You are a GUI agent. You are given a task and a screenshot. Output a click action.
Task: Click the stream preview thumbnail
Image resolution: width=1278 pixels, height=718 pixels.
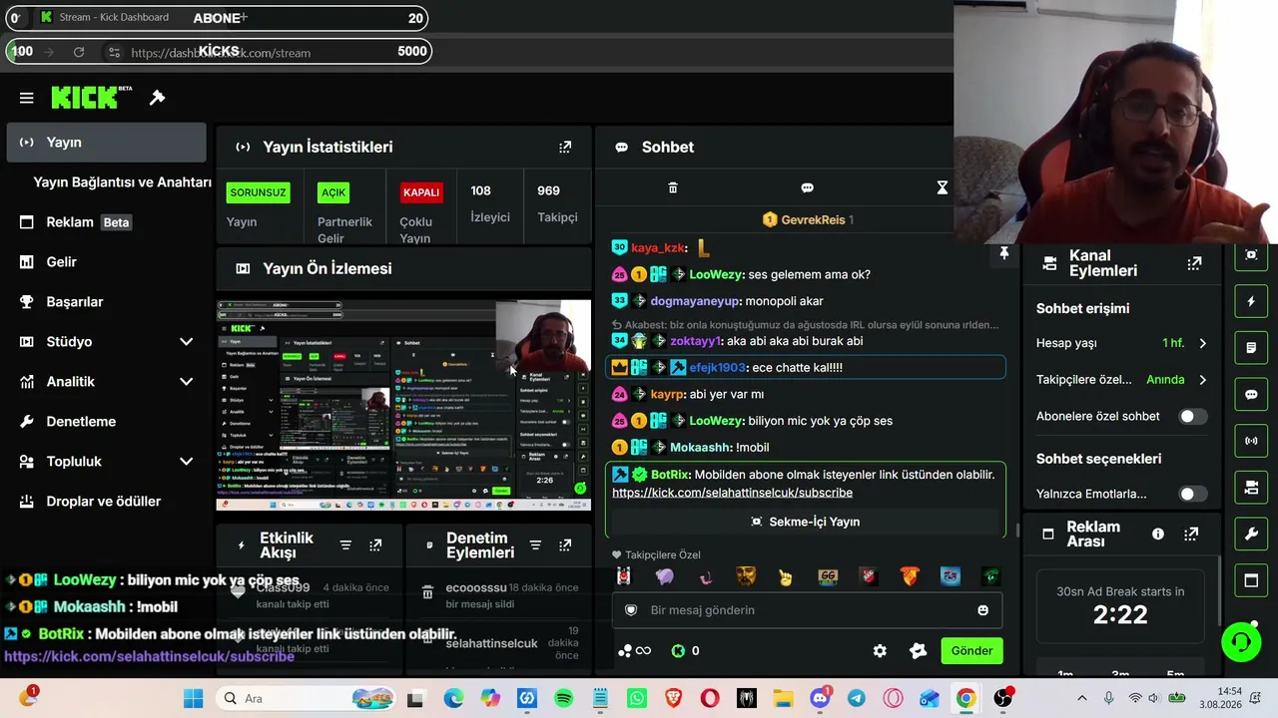click(x=403, y=405)
